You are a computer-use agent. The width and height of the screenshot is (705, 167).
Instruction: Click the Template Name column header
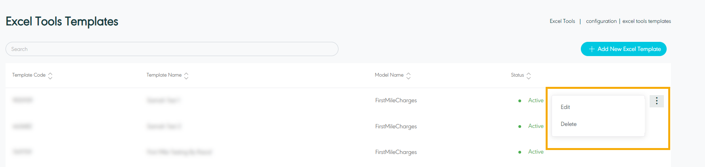[x=164, y=75]
